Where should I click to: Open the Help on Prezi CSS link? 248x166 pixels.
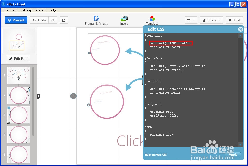pos(156,155)
